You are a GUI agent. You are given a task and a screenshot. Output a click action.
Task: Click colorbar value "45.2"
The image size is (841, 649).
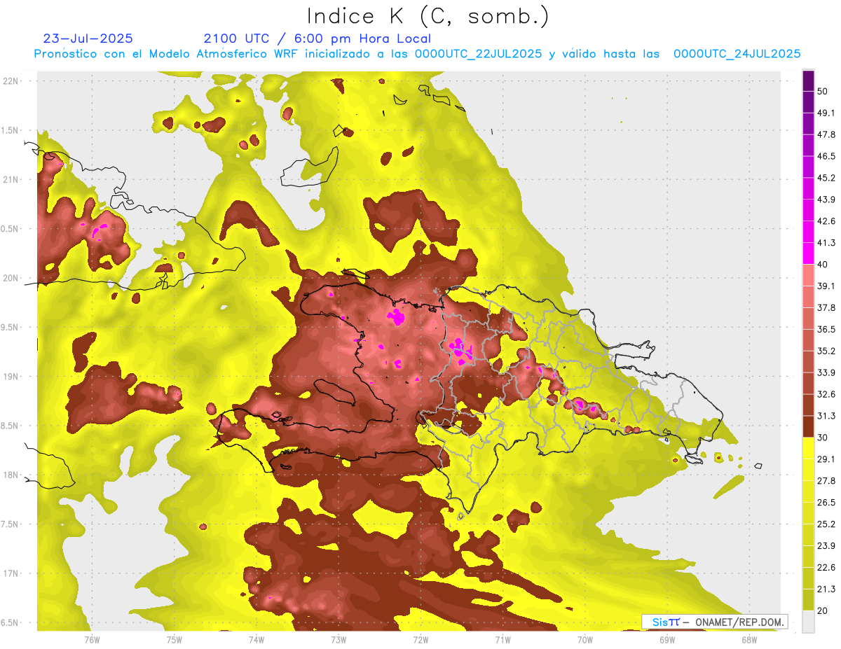click(826, 178)
